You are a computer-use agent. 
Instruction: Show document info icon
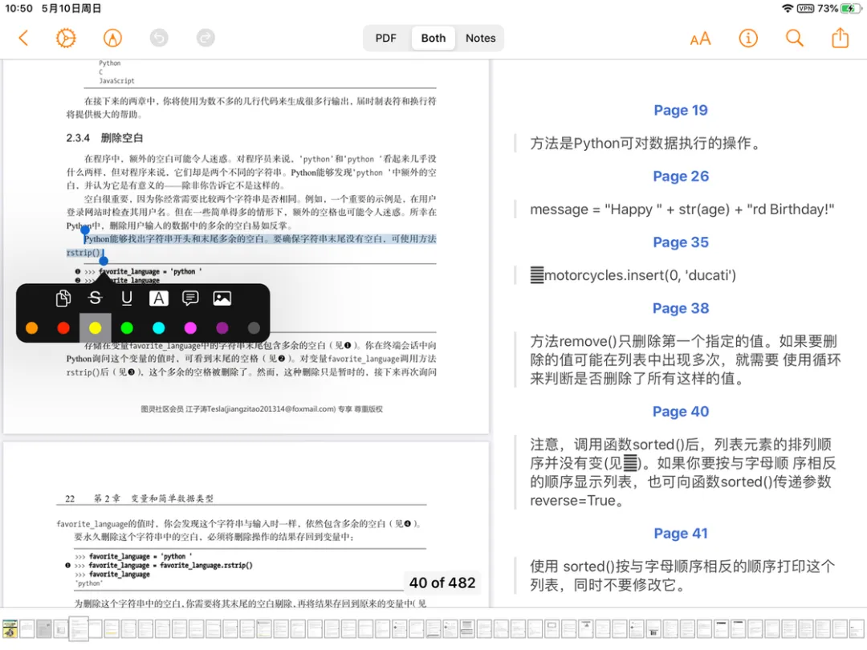click(x=748, y=39)
